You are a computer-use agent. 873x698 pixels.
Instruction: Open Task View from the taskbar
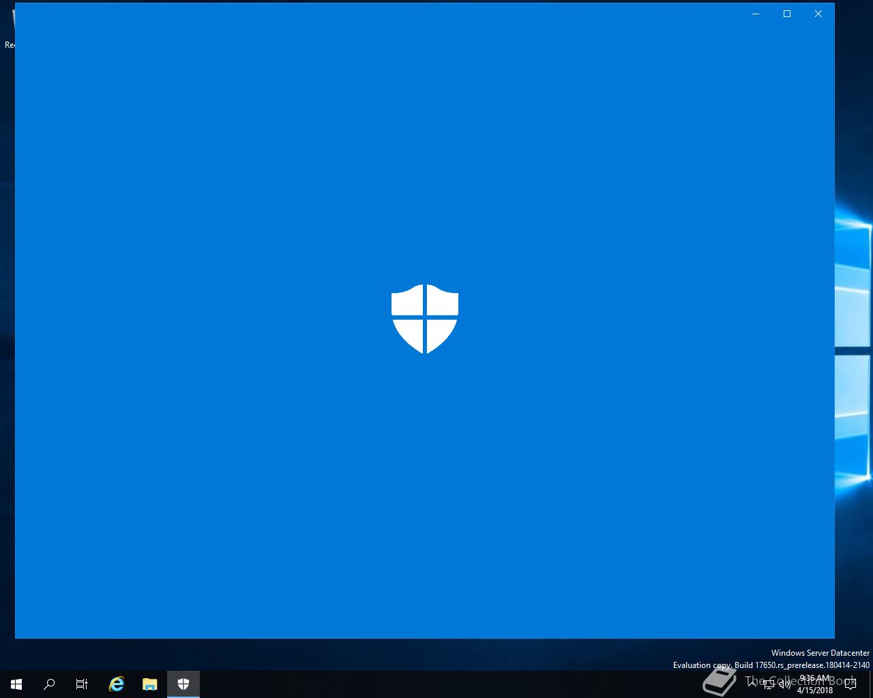click(x=82, y=684)
